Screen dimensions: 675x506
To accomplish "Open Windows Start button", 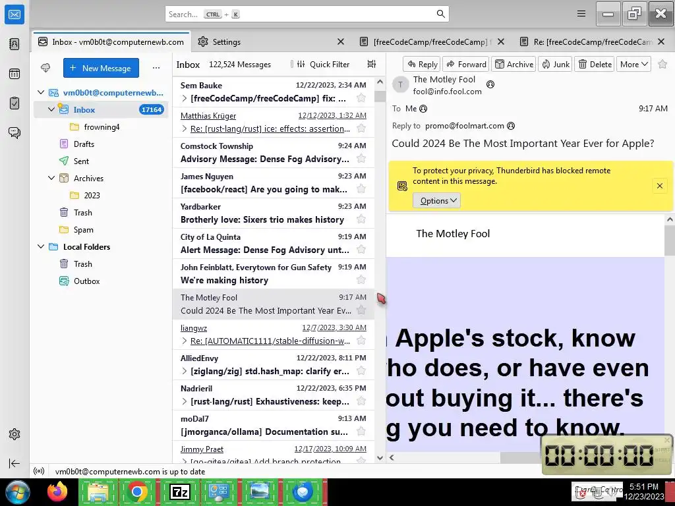I will coord(17,492).
